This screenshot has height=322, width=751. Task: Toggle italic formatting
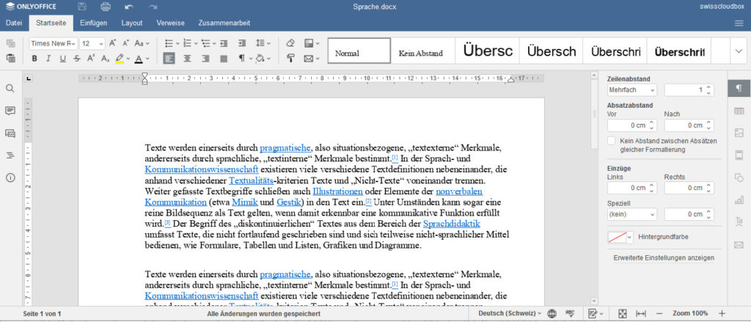point(48,59)
